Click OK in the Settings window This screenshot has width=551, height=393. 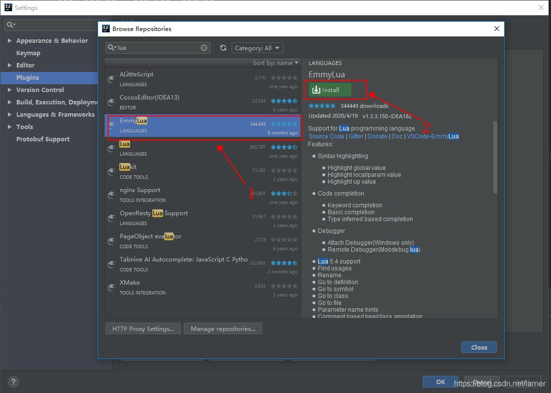[x=440, y=382]
